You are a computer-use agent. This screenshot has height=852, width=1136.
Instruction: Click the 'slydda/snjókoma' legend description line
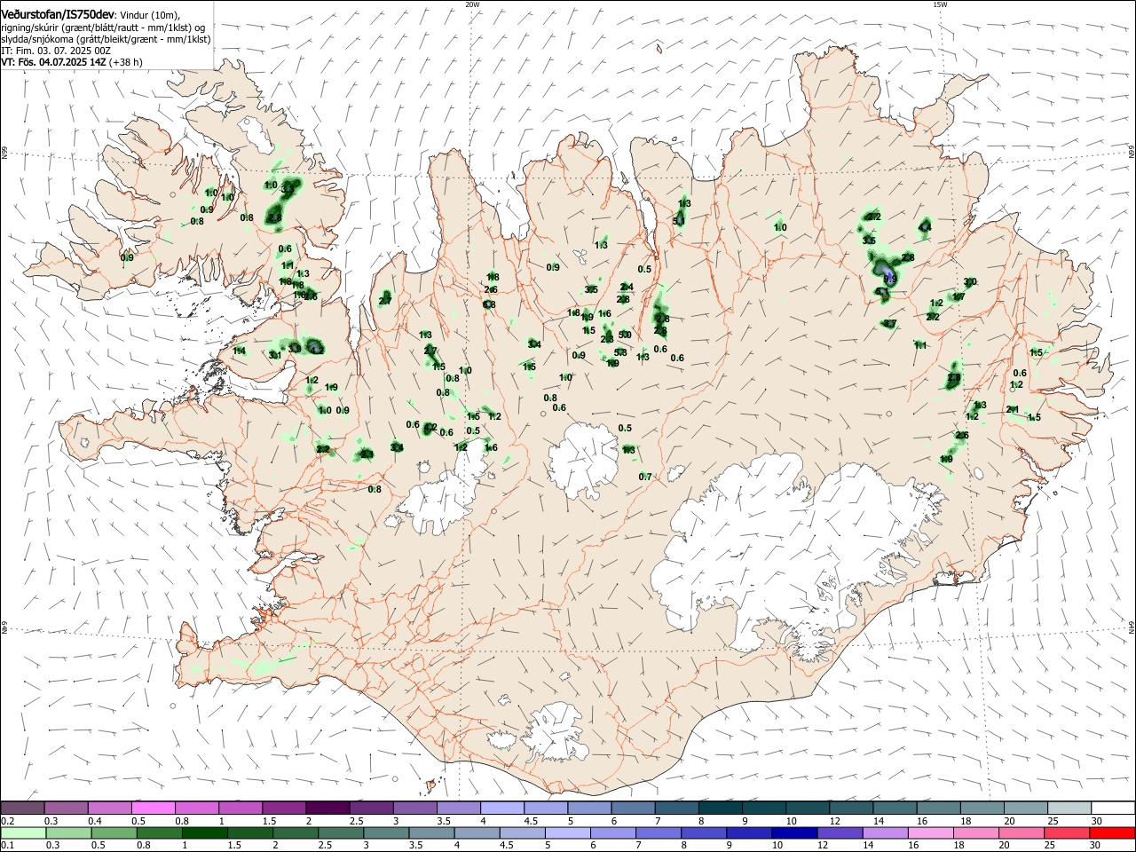(x=106, y=39)
